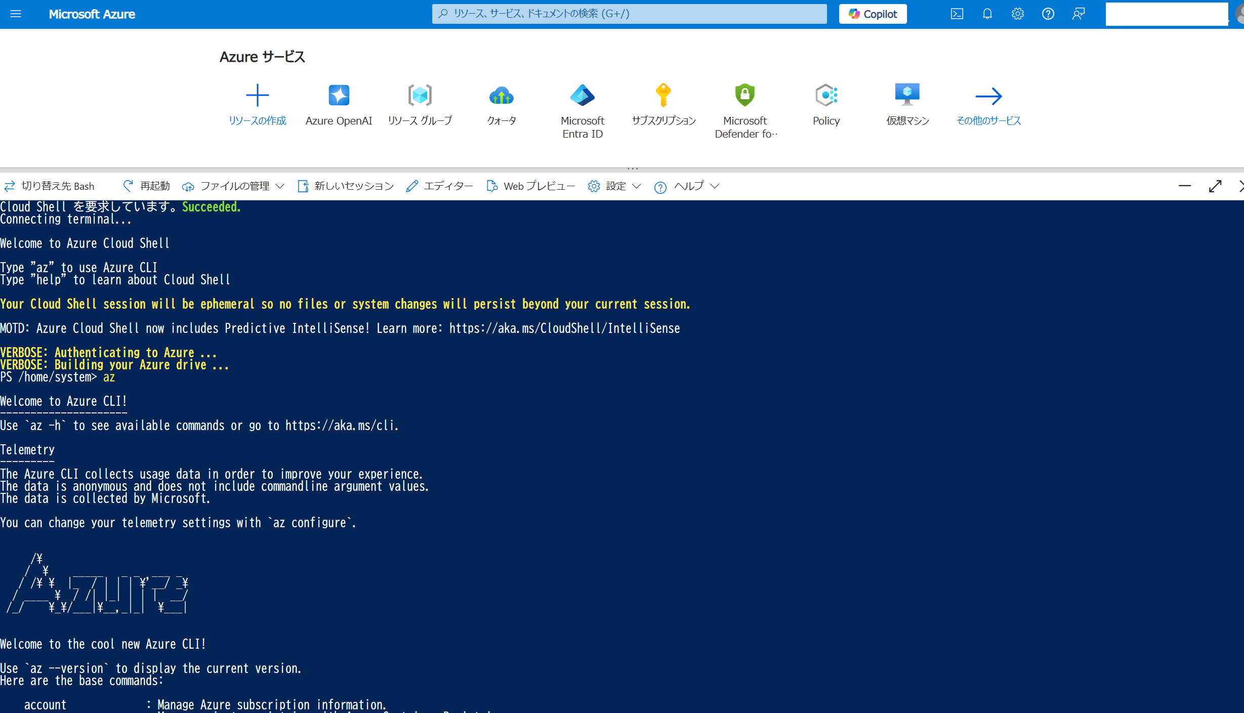The width and height of the screenshot is (1244, 713).
Task: Click the Create a resource plus icon
Action: point(257,95)
